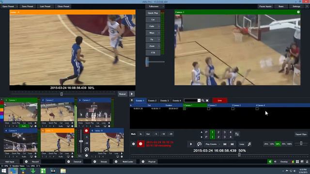Open the Play Events dropdown arrow
The width and height of the screenshot is (310, 174).
(x=219, y=144)
